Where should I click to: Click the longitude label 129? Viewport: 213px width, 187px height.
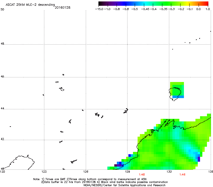(128, 172)
